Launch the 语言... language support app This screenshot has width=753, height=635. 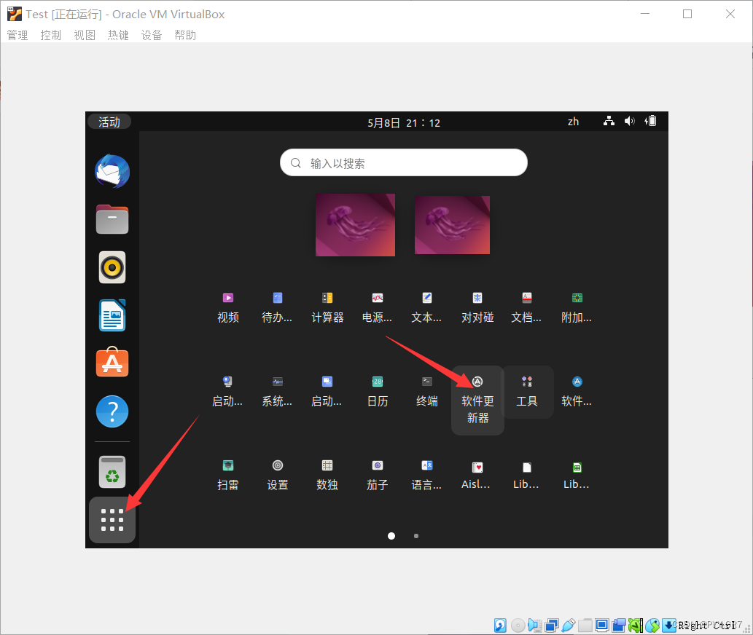427,475
